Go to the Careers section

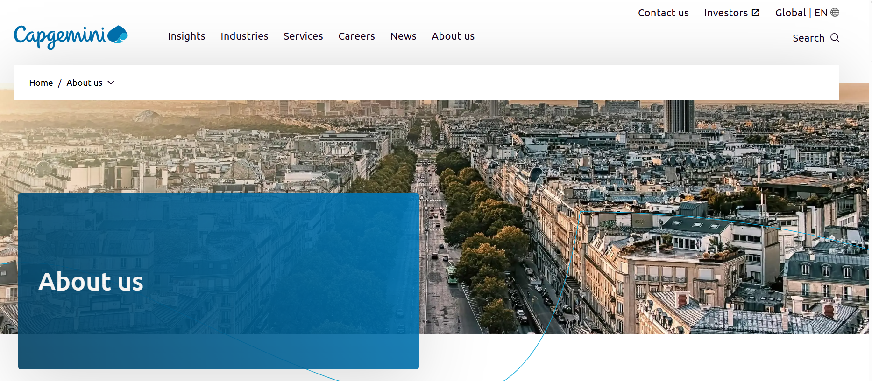point(356,36)
